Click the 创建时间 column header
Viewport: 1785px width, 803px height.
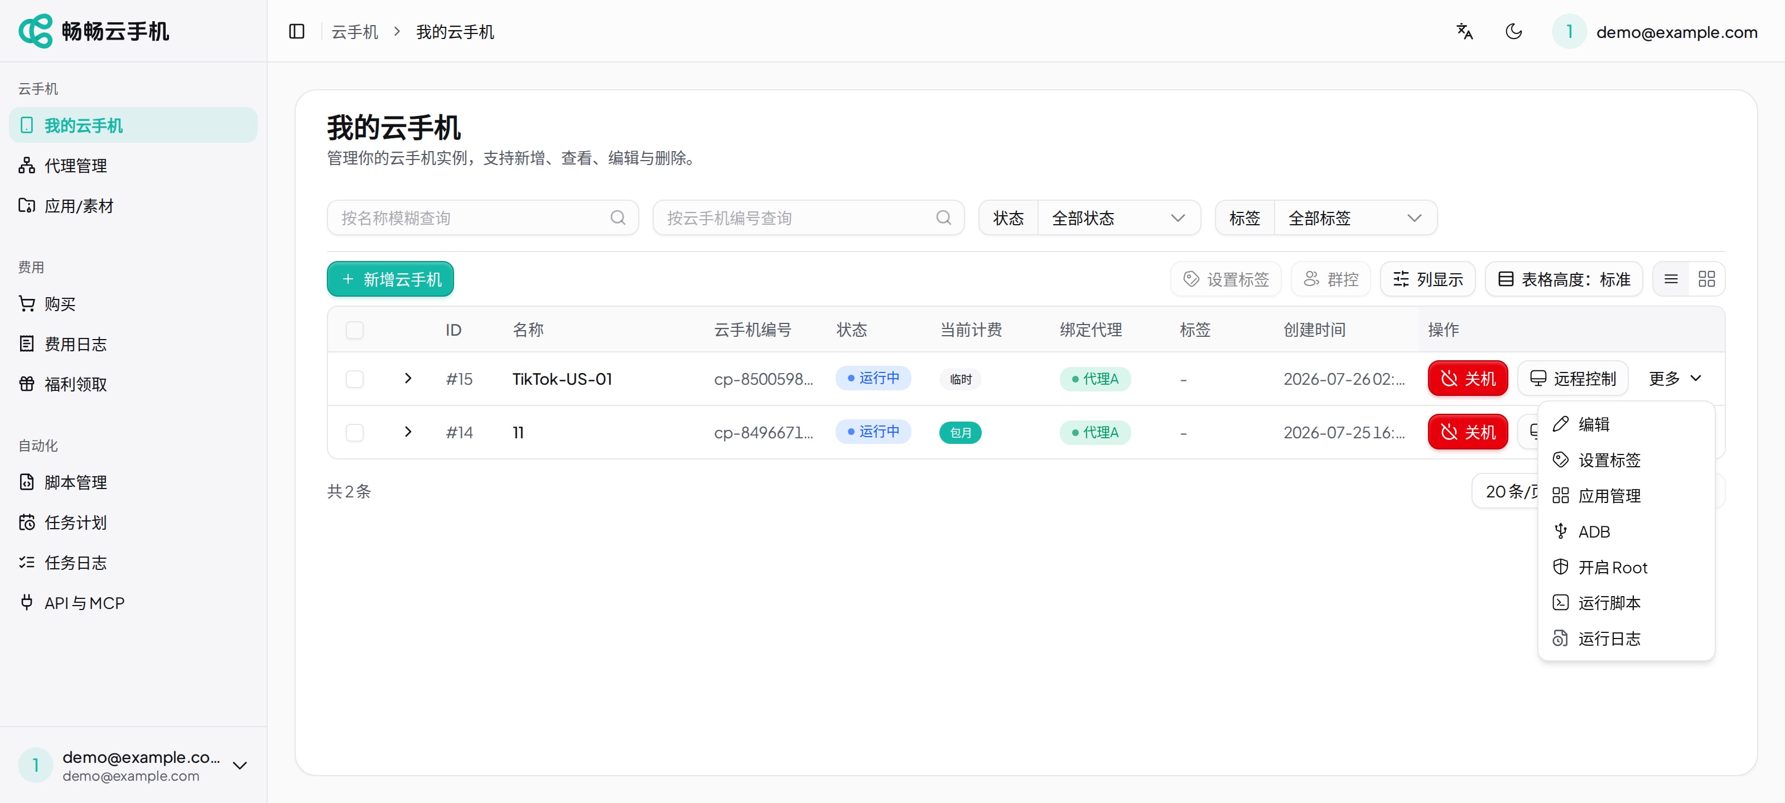[1315, 330]
